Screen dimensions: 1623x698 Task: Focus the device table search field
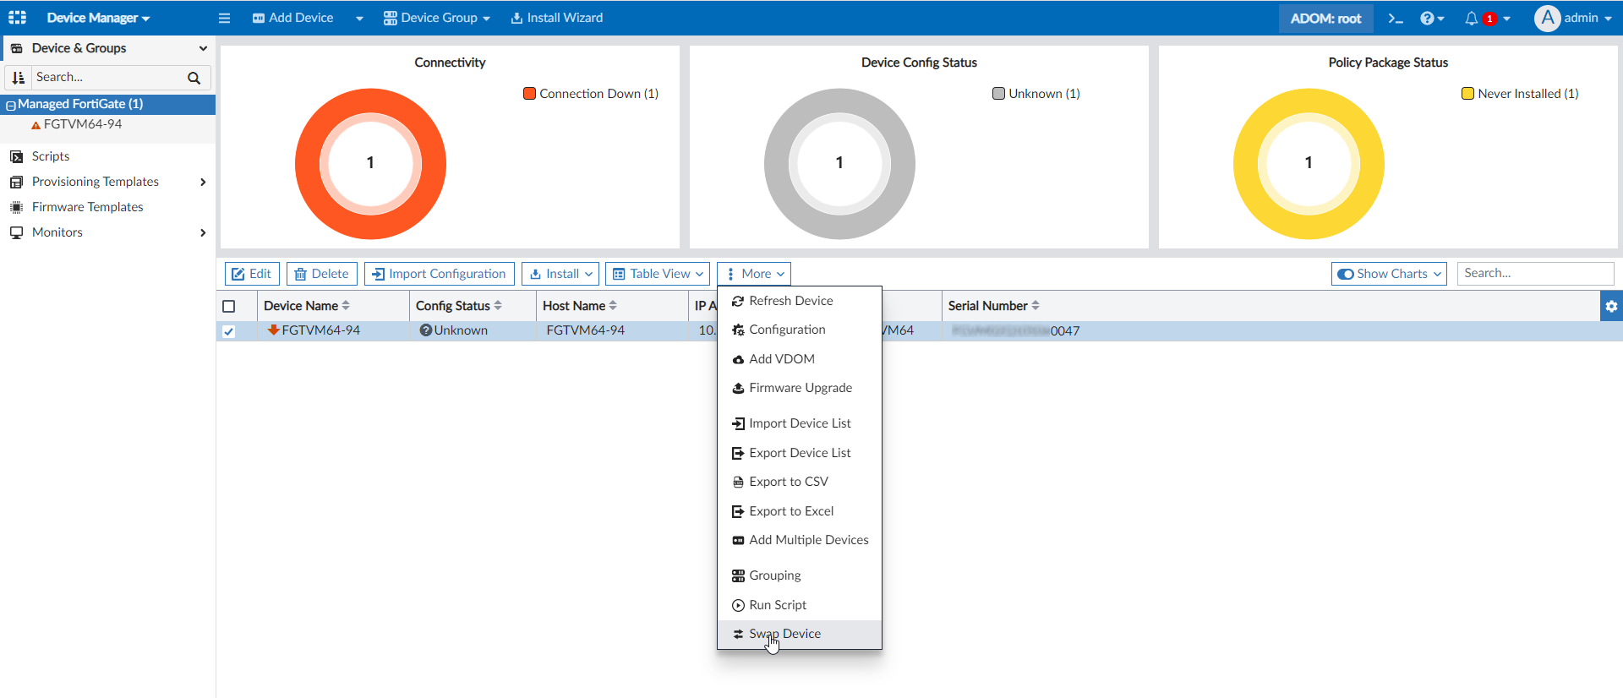(1534, 274)
